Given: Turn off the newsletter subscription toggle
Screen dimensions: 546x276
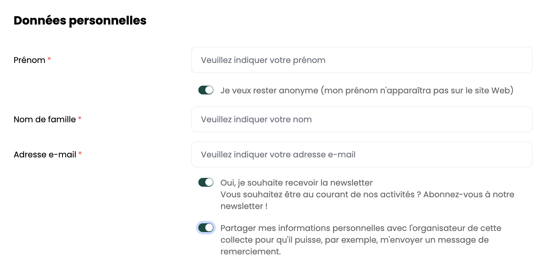Looking at the screenshot, I should click(x=206, y=182).
